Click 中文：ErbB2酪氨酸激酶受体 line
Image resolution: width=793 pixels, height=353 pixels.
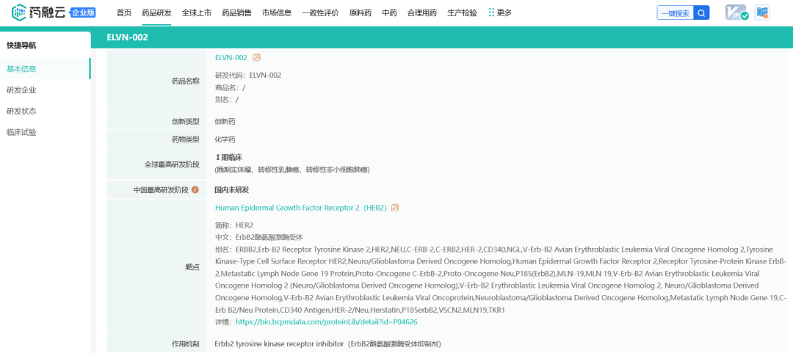(x=259, y=237)
